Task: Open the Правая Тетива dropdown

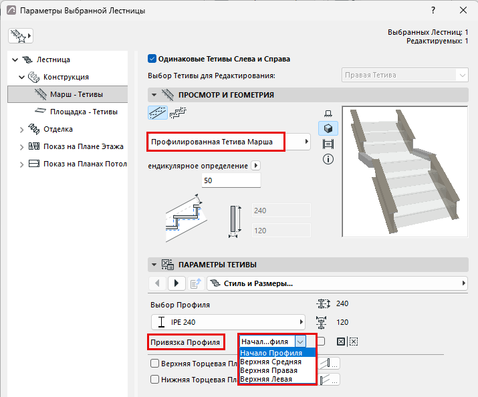Action: coord(404,75)
